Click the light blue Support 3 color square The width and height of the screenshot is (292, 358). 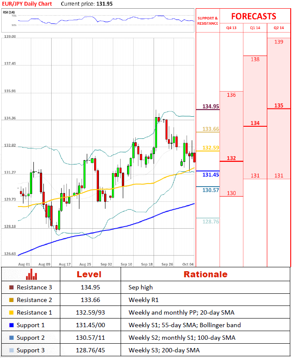(11, 350)
